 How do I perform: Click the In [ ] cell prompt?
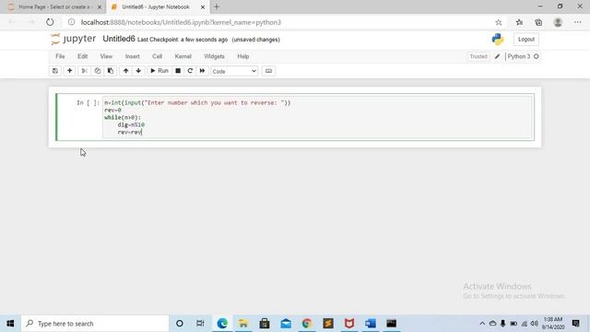coord(88,102)
